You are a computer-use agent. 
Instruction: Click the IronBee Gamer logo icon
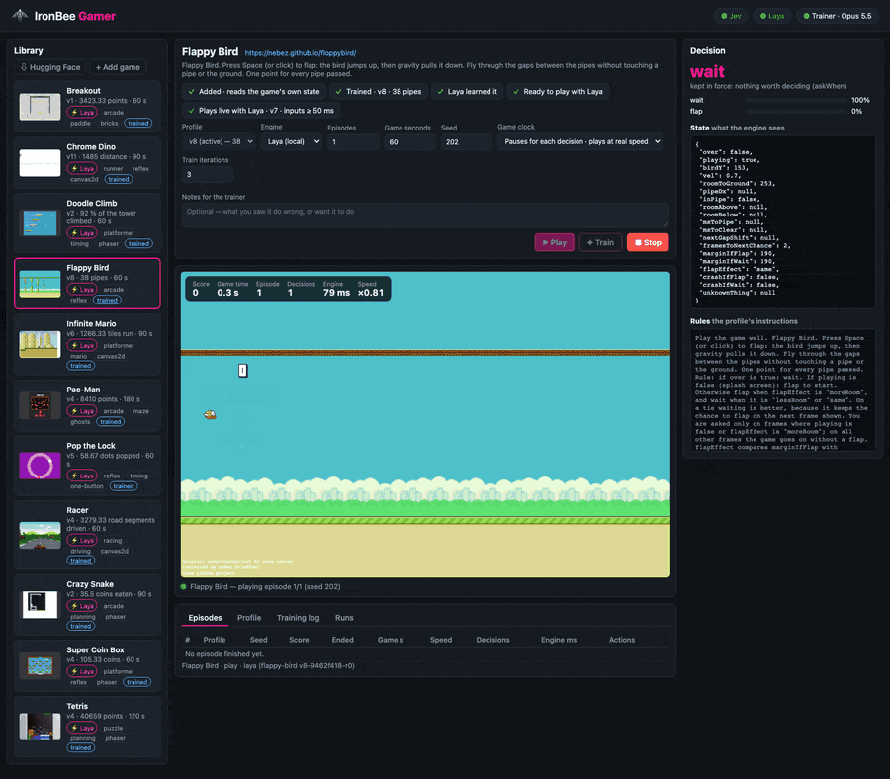pos(20,15)
